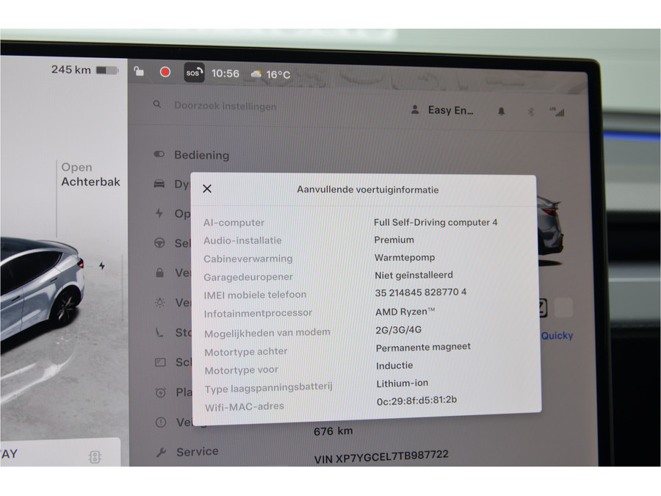Image resolution: width=661 pixels, height=496 pixels.
Task: Tap the AI-computer row label
Action: 234,222
